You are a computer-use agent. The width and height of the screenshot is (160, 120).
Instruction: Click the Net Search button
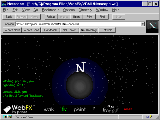tap(69, 30)
